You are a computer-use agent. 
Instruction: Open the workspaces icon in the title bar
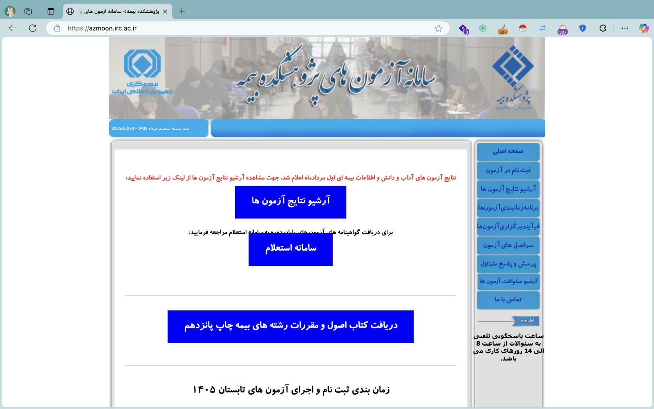point(28,11)
